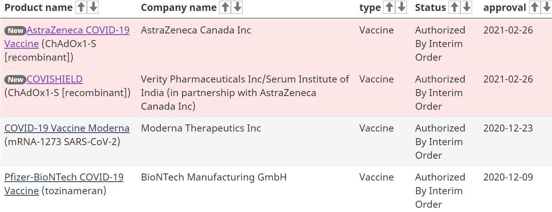The width and height of the screenshot is (552, 212).
Task: Click the Moderna Therapeutics Inc cell
Action: (201, 128)
